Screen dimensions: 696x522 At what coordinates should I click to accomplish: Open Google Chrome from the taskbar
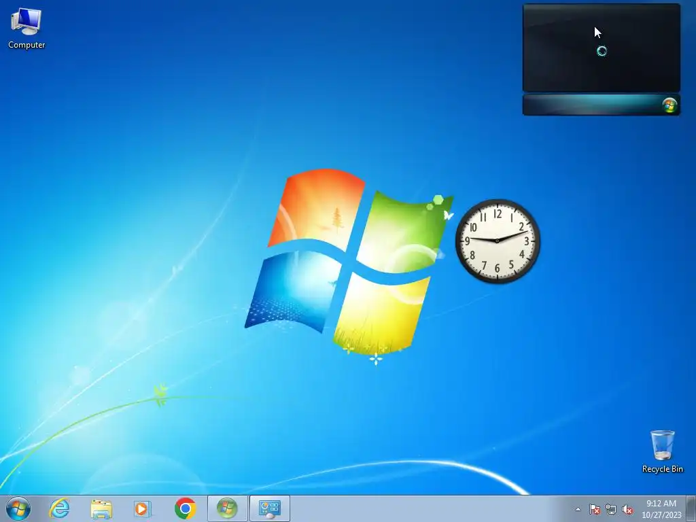point(185,508)
